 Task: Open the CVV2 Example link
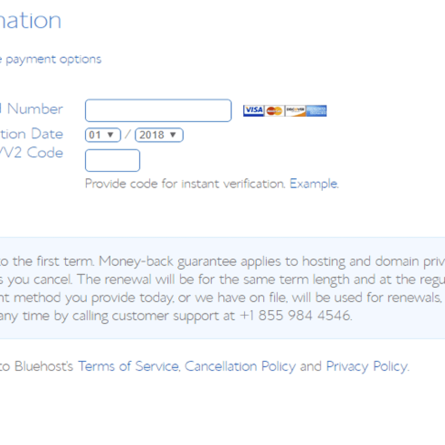(314, 184)
